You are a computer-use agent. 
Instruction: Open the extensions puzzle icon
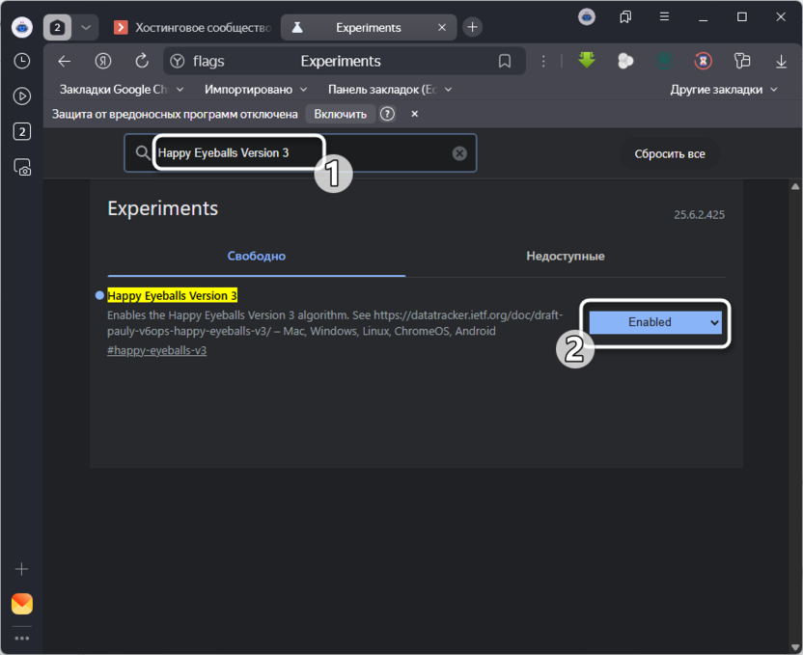tap(742, 61)
